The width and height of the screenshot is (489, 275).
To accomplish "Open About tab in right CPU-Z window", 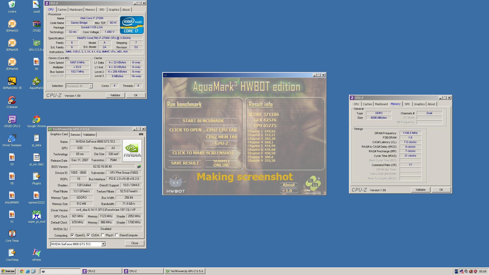I will tap(431, 104).
